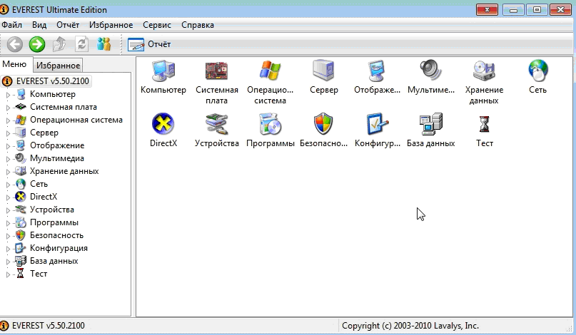Expand the Конфигурация tree node

point(9,248)
